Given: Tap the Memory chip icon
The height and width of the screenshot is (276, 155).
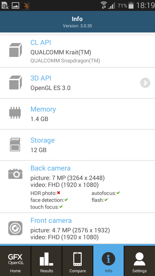Looking at the screenshot, I should (x=15, y=113).
